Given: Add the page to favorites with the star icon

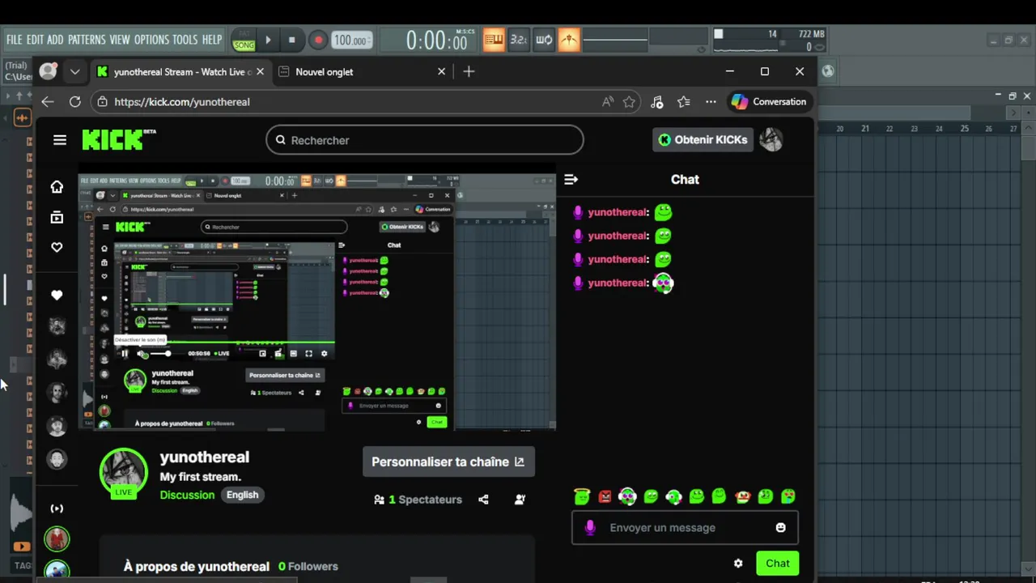Looking at the screenshot, I should pos(629,101).
